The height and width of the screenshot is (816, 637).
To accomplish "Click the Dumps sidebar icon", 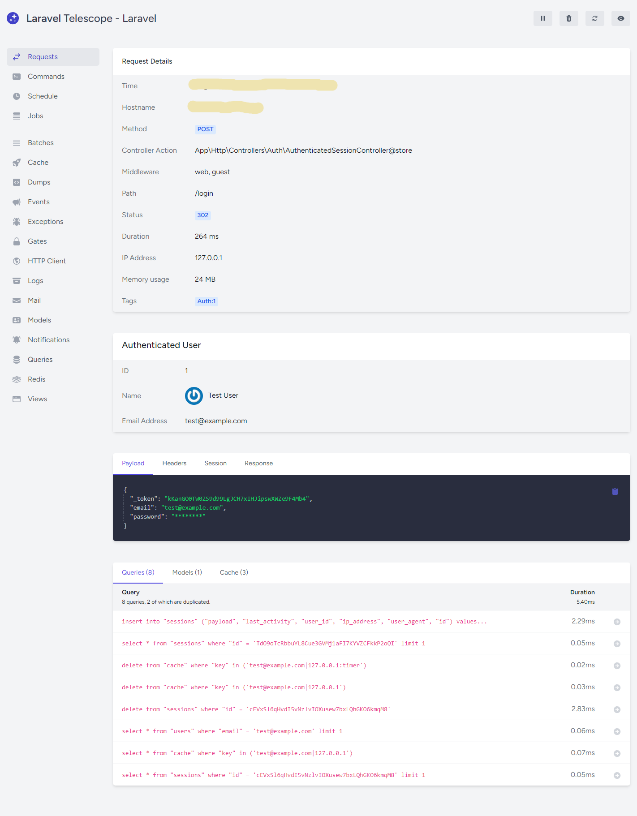I will (17, 182).
